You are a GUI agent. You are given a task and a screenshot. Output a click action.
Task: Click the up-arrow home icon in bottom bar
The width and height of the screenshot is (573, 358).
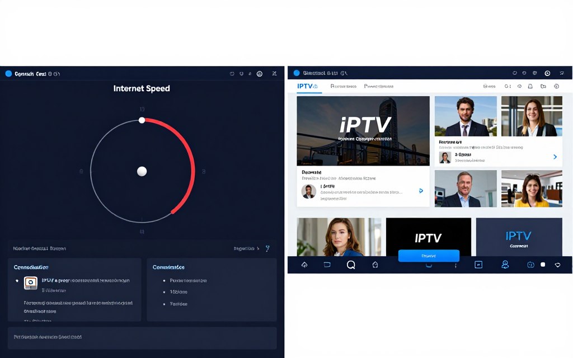(304, 265)
